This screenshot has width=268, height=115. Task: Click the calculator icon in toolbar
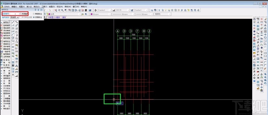86,10
